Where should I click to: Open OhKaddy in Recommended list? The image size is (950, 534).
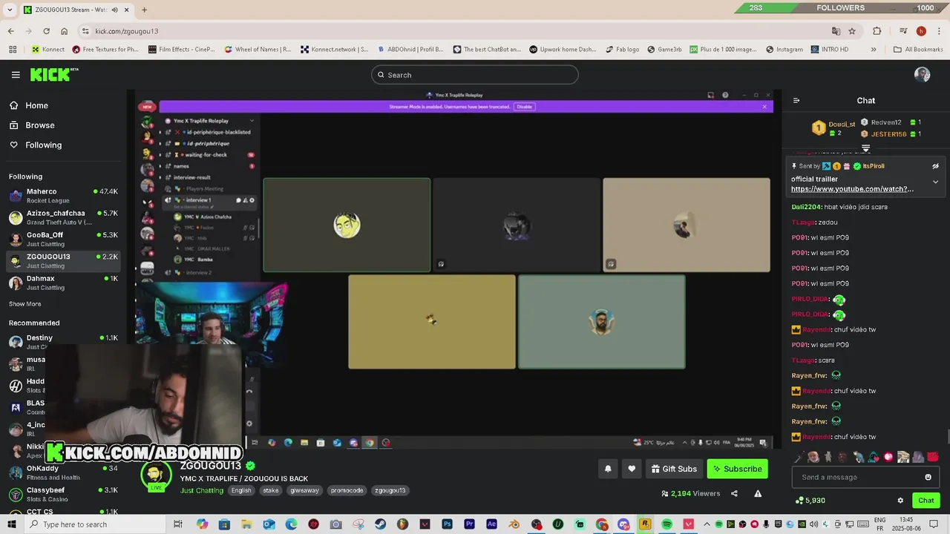point(63,472)
